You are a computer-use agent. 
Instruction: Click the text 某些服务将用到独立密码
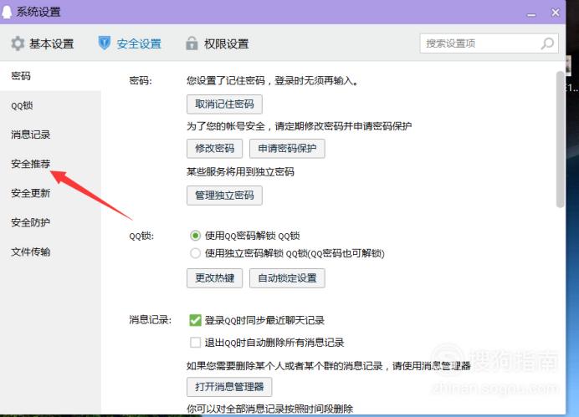pos(240,172)
